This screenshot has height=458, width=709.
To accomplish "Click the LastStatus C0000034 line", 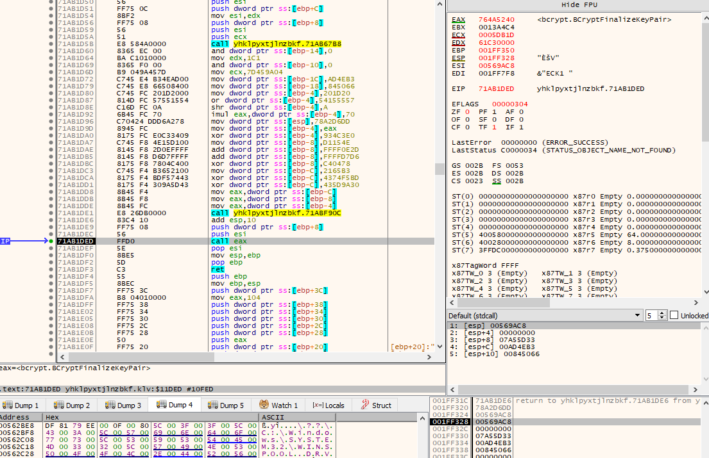I will (x=563, y=150).
